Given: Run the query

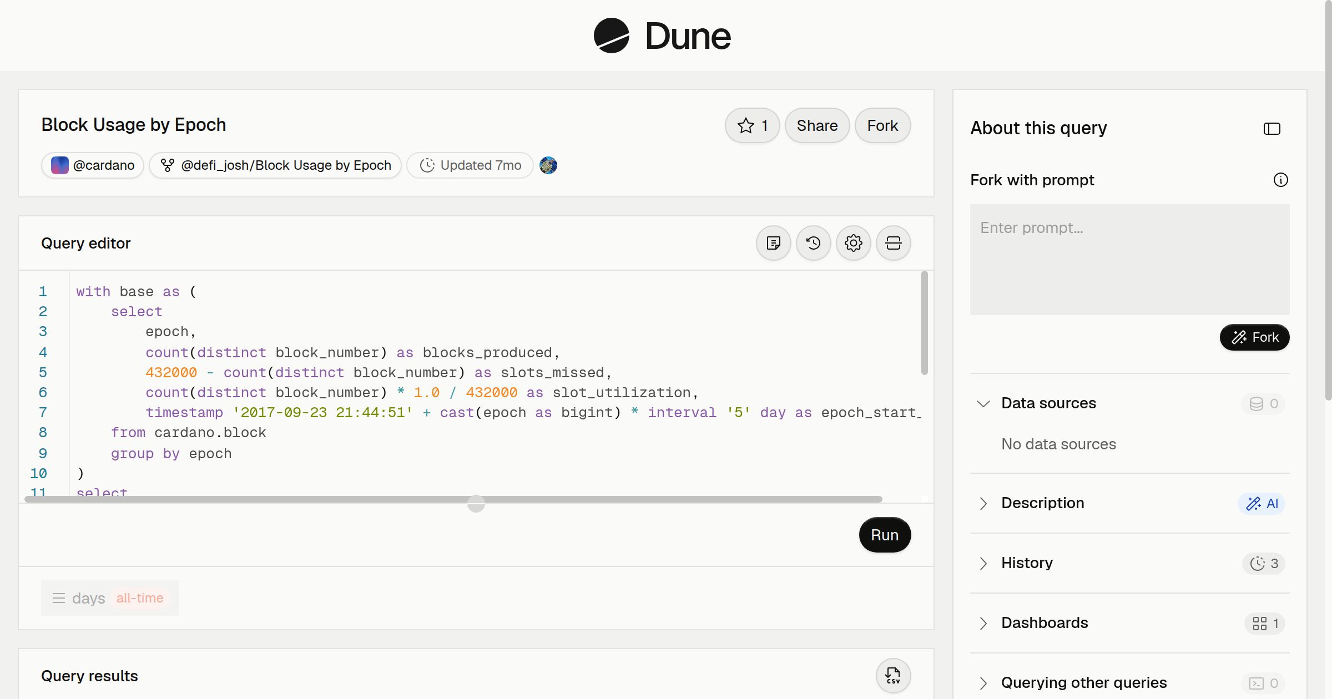Looking at the screenshot, I should pos(885,535).
